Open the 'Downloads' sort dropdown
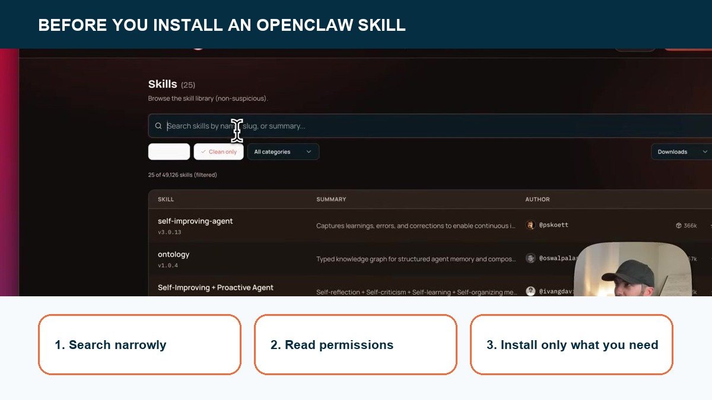The height and width of the screenshot is (400, 712). tap(682, 152)
